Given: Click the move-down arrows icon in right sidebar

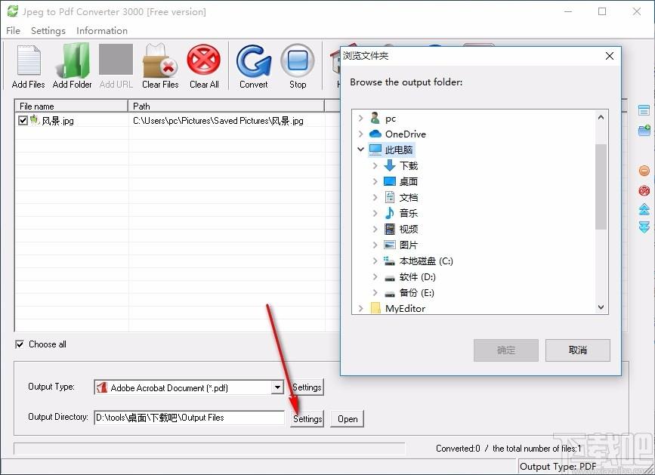Looking at the screenshot, I should [644, 227].
